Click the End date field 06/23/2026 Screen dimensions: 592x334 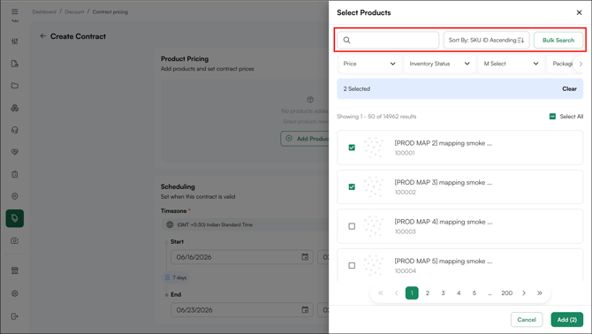point(242,310)
